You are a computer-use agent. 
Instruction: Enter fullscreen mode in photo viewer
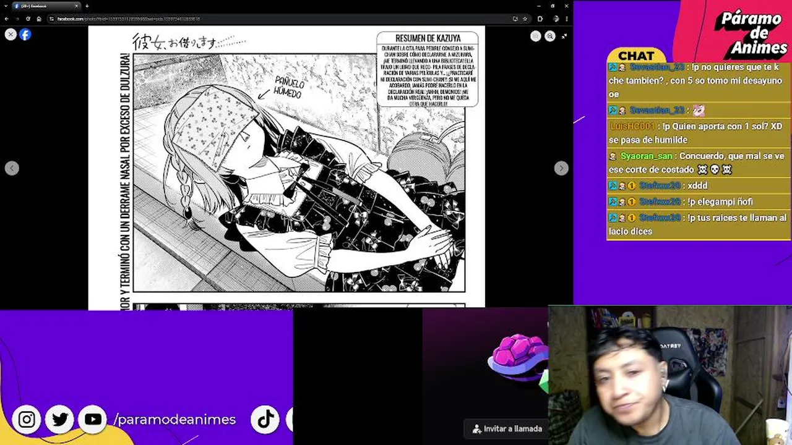click(x=564, y=36)
